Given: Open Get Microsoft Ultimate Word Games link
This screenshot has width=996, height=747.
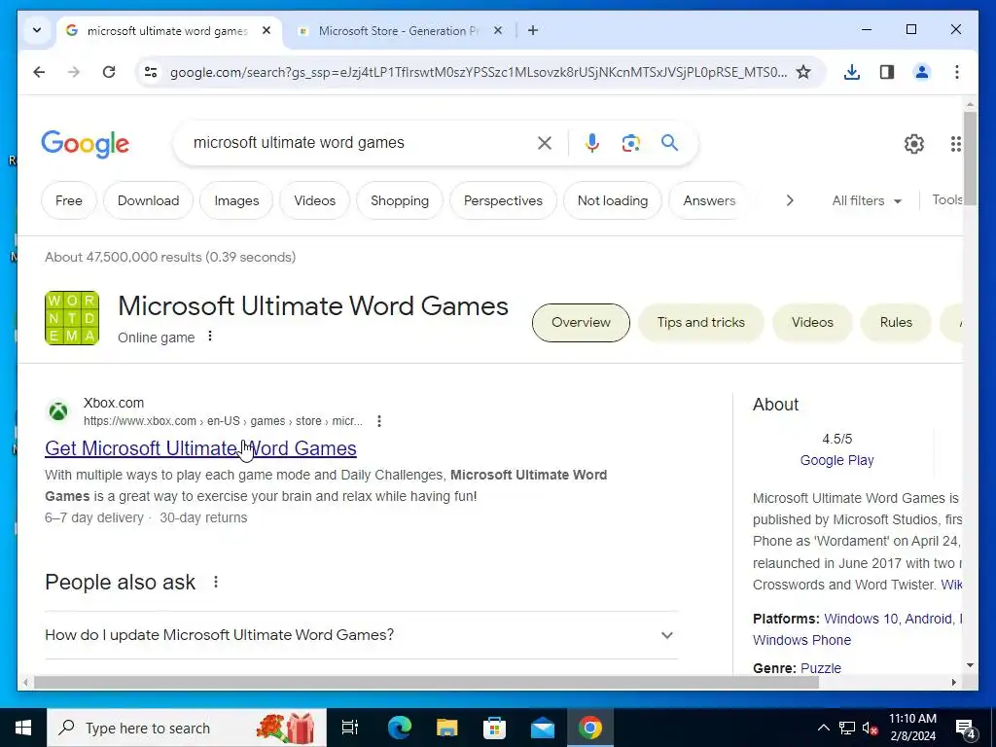Looking at the screenshot, I should tap(200, 448).
